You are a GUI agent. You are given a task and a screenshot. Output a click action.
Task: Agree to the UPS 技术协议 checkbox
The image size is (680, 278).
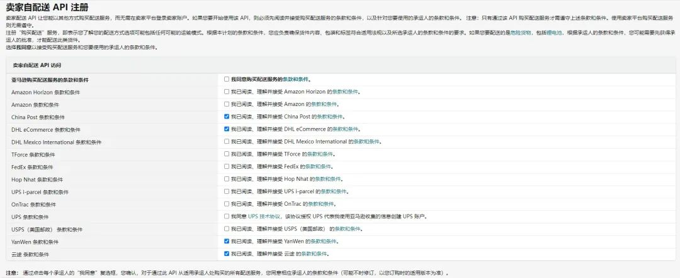coord(227,217)
